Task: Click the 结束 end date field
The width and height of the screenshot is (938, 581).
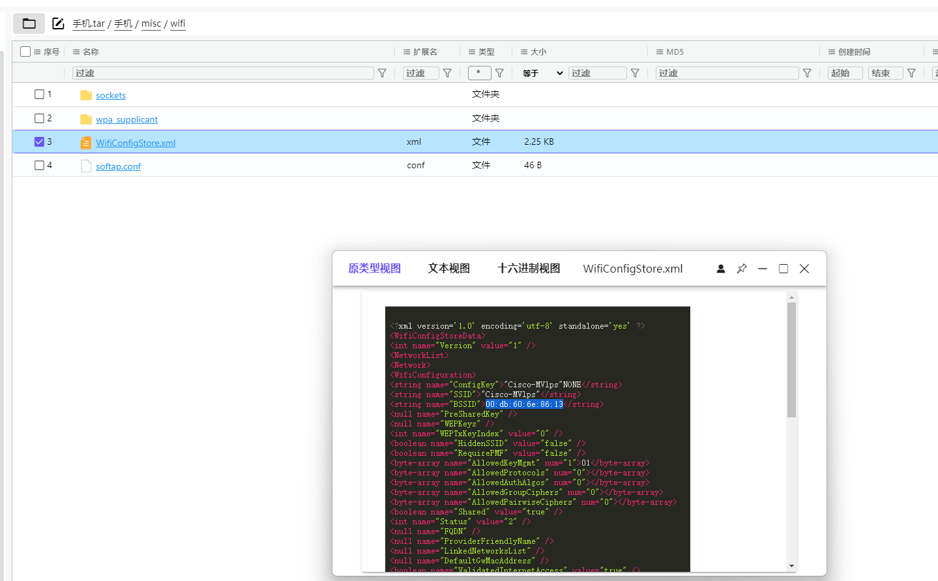Action: point(886,73)
